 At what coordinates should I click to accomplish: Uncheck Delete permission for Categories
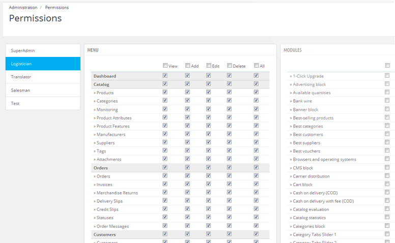click(229, 100)
